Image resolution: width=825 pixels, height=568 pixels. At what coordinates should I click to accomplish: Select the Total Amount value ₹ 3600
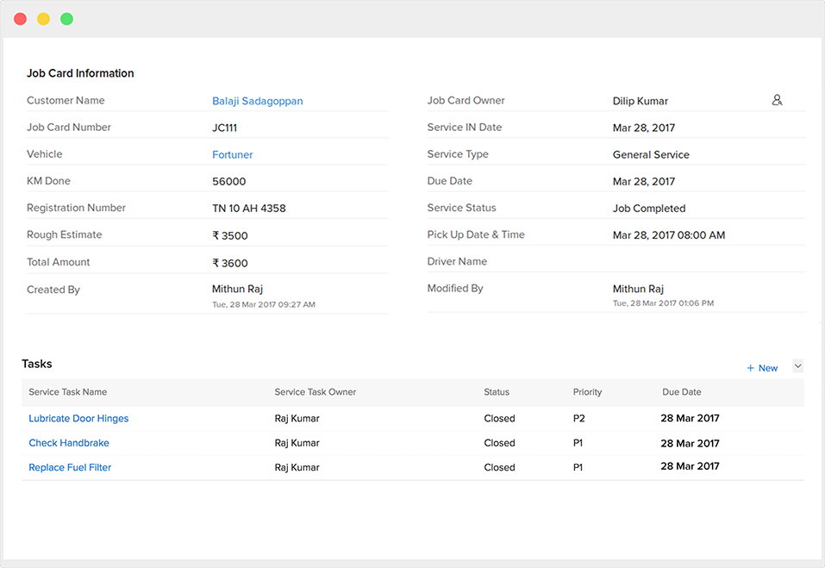[x=229, y=263]
